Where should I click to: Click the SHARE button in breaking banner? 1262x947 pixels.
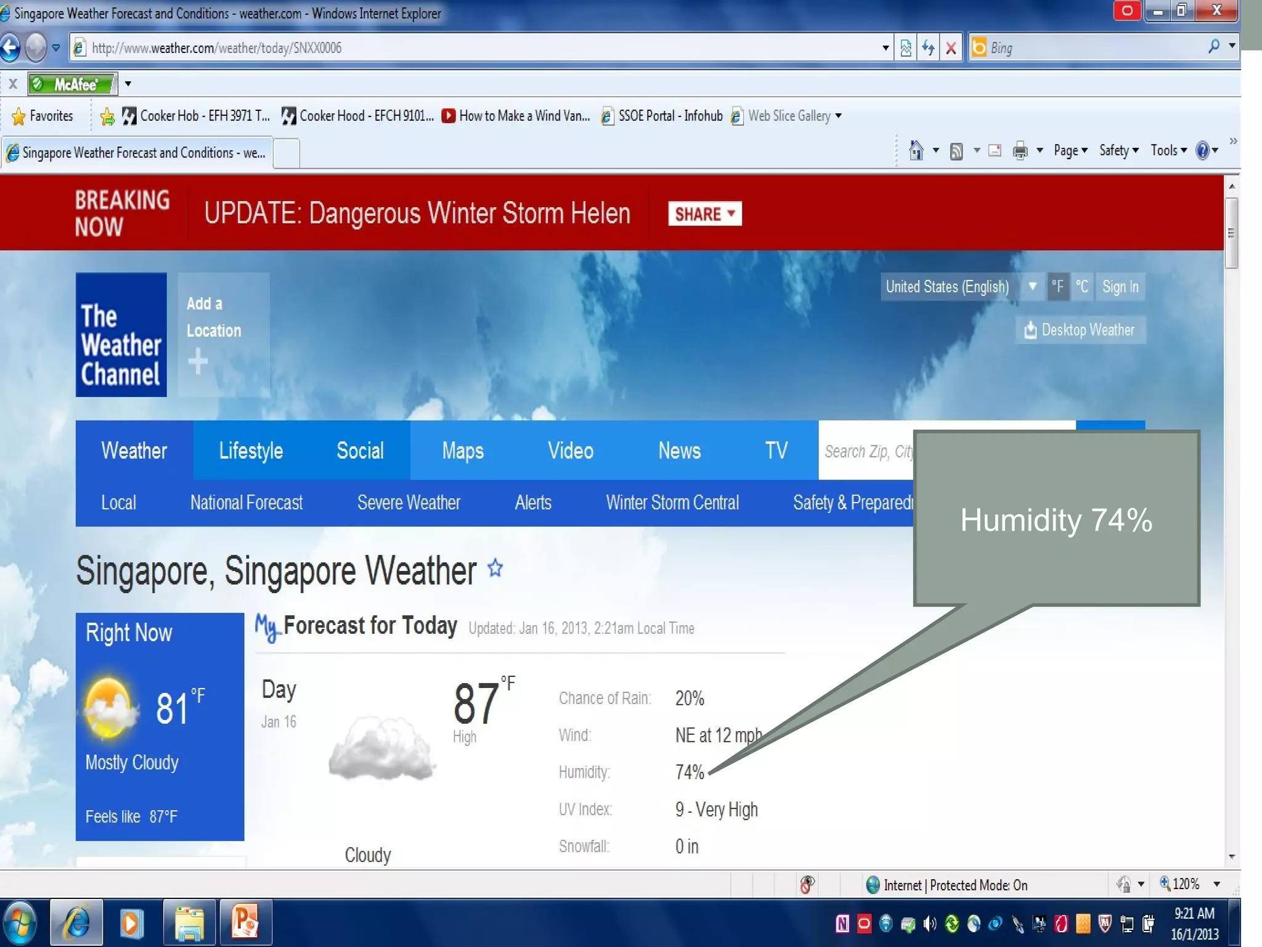704,214
